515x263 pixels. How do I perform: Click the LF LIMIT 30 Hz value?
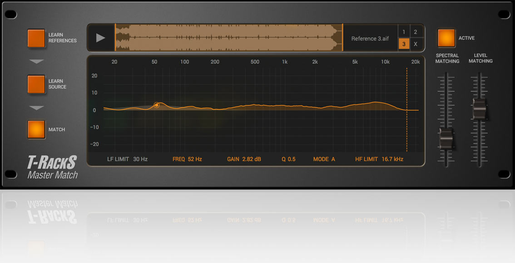point(128,159)
